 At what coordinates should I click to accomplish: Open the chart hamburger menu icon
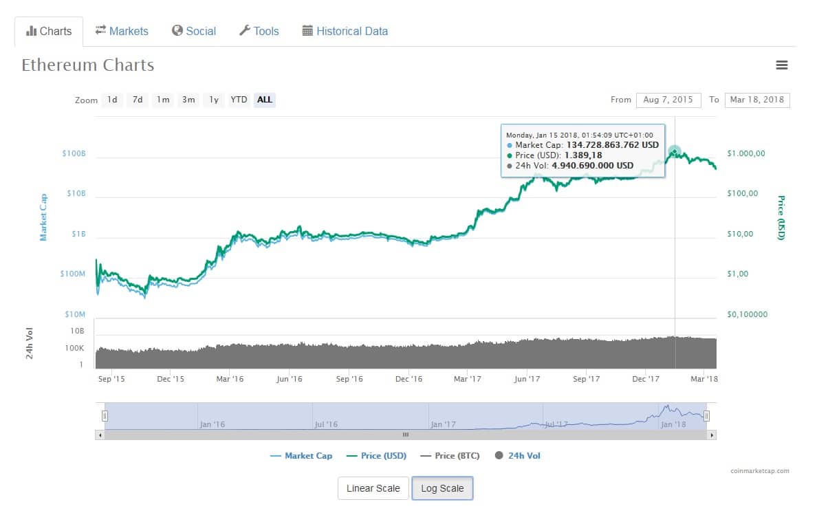pyautogui.click(x=781, y=65)
